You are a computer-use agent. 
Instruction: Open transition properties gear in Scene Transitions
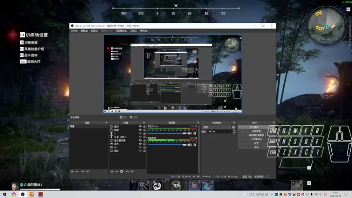coord(234,127)
